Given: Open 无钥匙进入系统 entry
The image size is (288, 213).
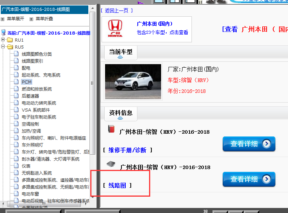Looking at the screenshot, I should pyautogui.click(x=37, y=173).
